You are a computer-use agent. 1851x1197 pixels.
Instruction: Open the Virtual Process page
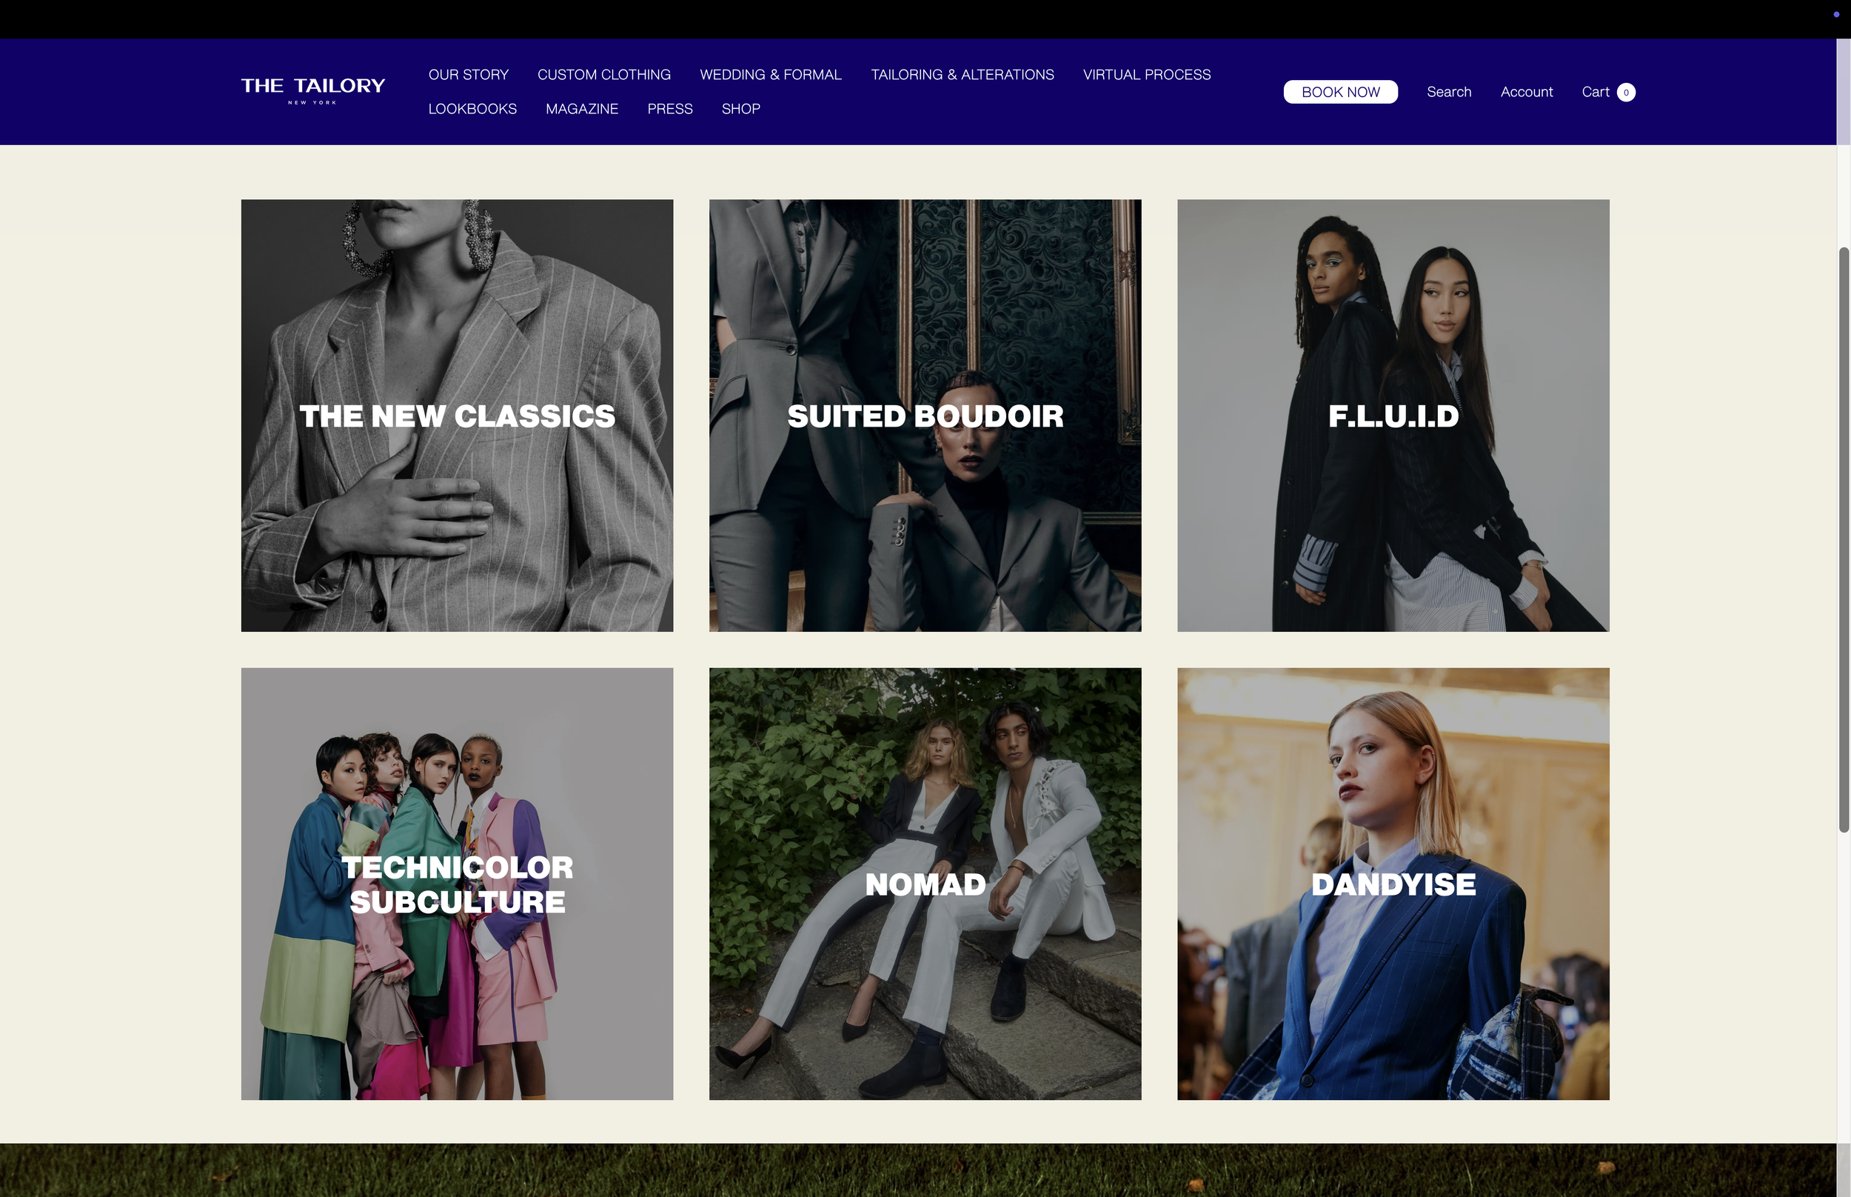[x=1146, y=75]
